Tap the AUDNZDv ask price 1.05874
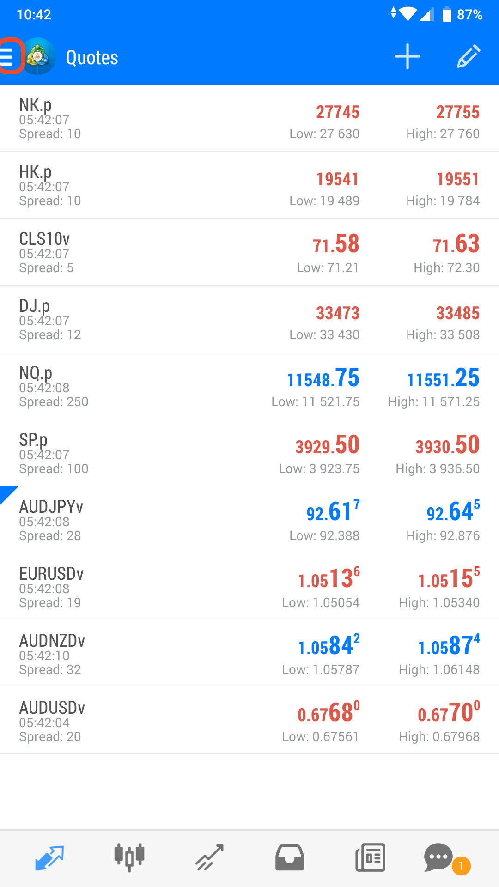Image resolution: width=499 pixels, height=887 pixels. coord(449,645)
